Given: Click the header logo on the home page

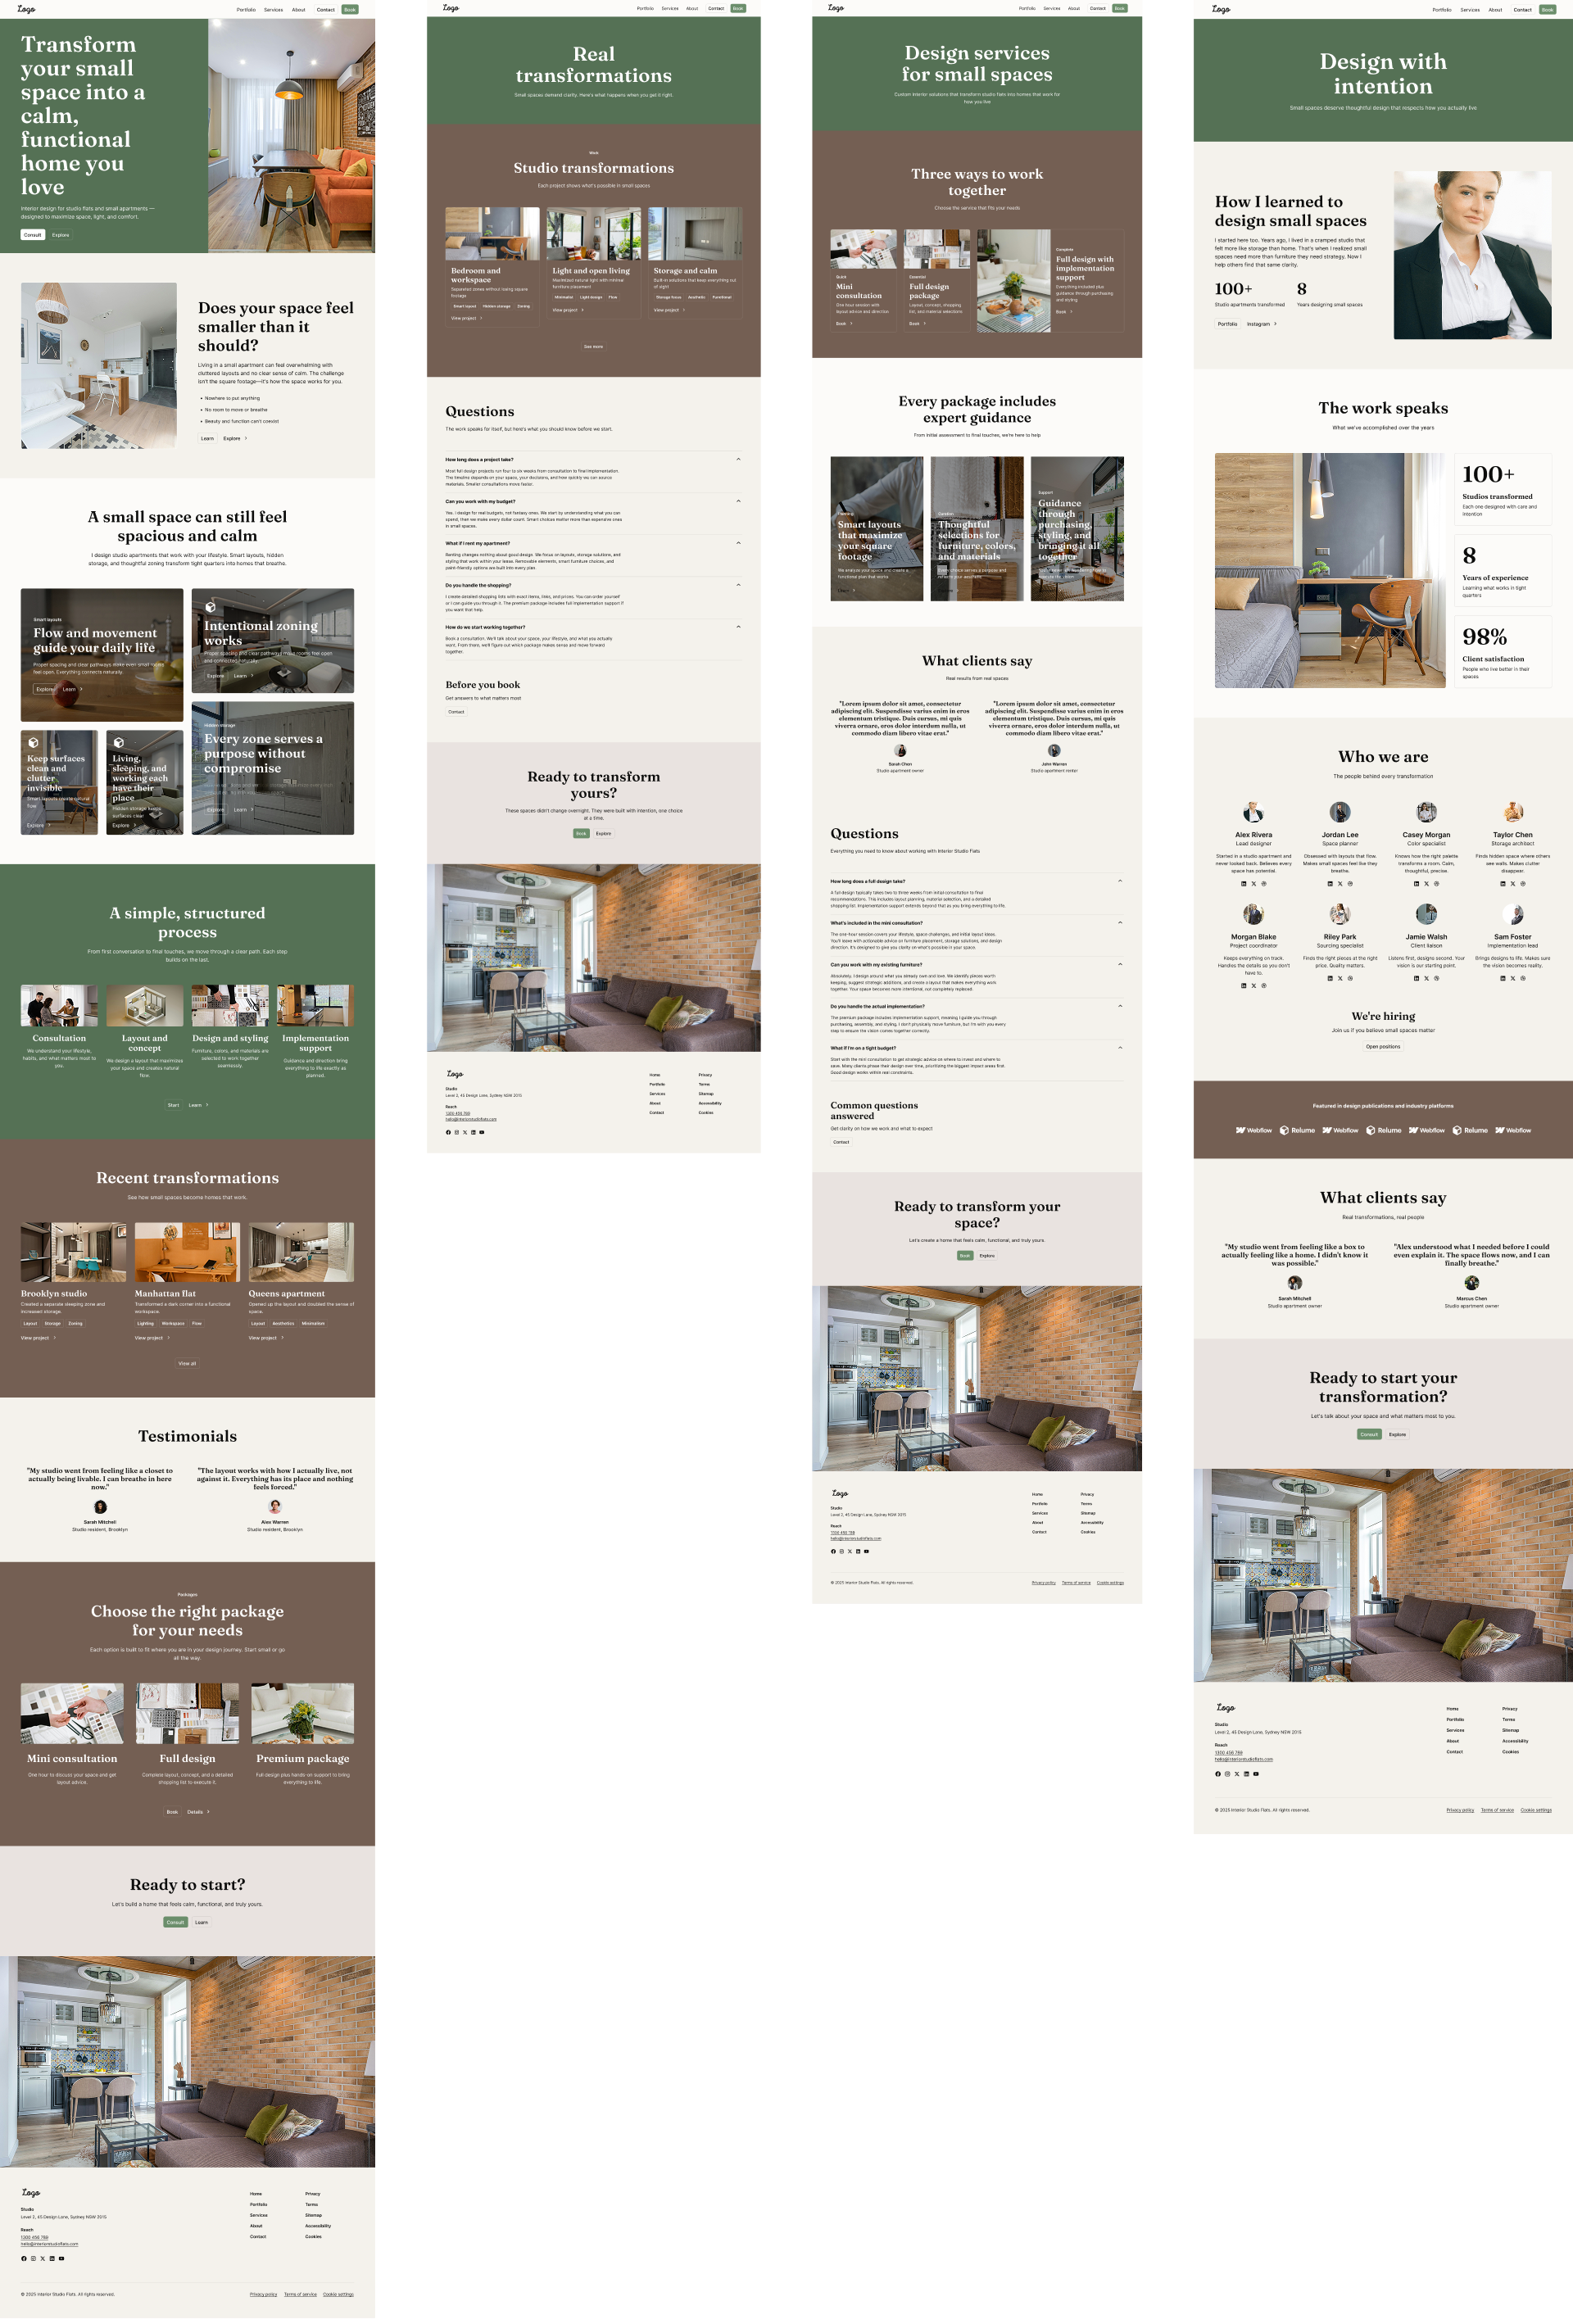Looking at the screenshot, I should coord(26,9).
